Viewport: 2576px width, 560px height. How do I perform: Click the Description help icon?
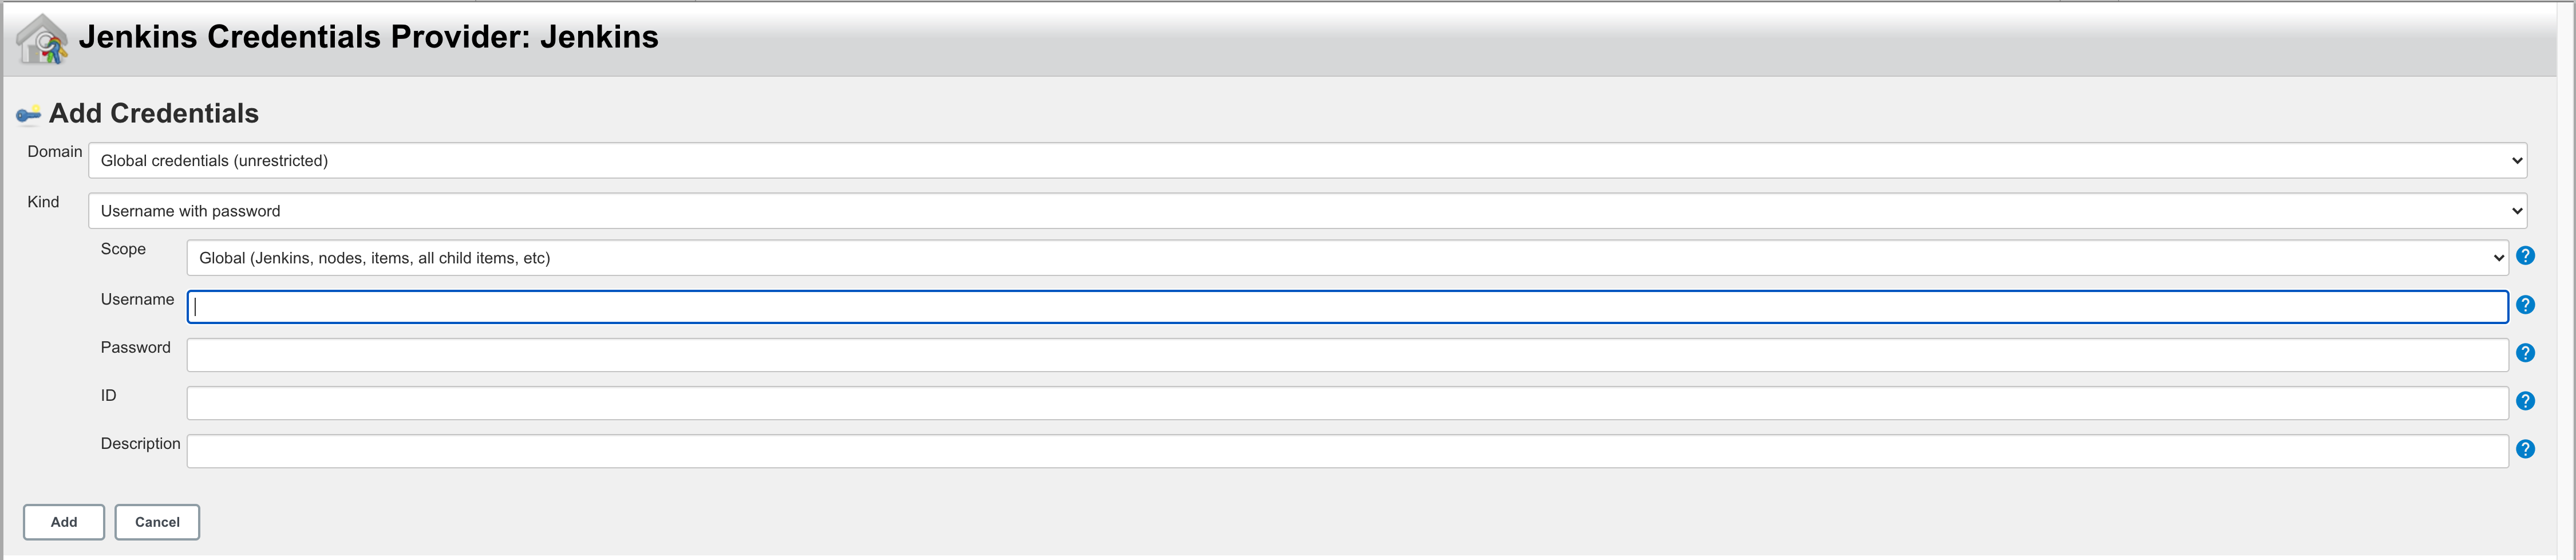(2527, 449)
